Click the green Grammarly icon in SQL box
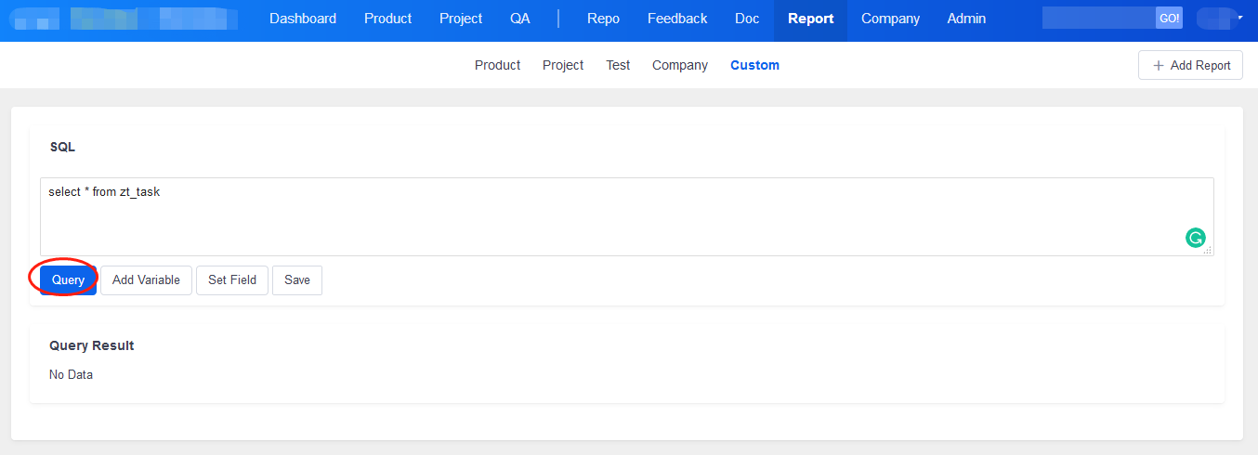This screenshot has width=1258, height=455. click(1195, 238)
